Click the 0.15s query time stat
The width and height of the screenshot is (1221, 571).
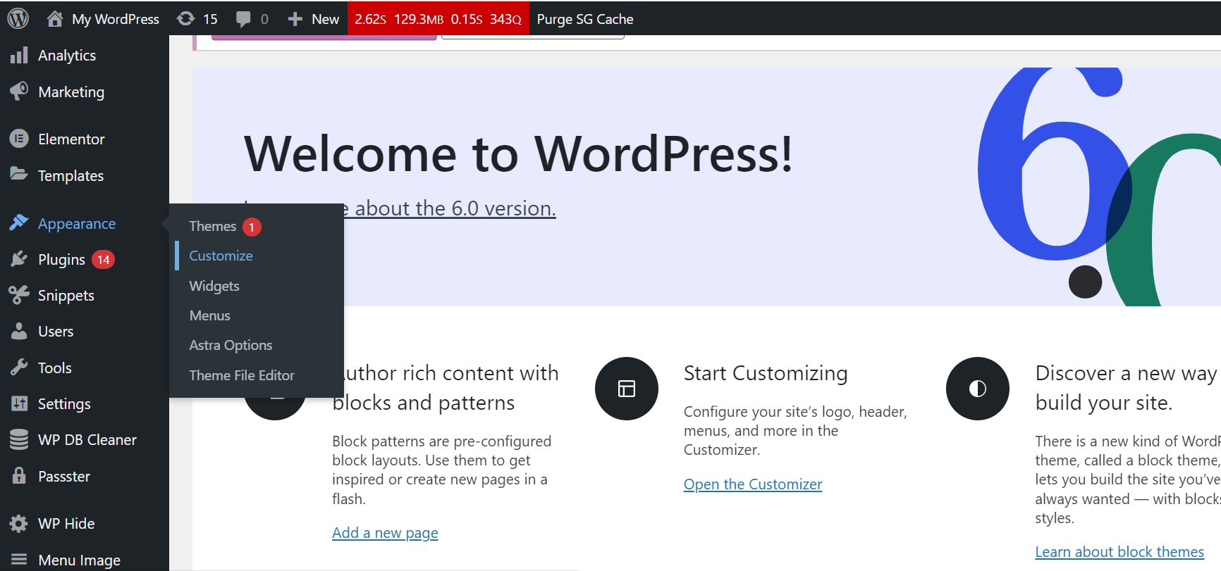point(467,19)
